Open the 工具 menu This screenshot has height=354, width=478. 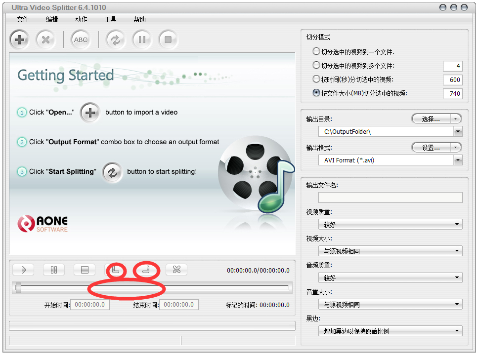click(x=110, y=19)
